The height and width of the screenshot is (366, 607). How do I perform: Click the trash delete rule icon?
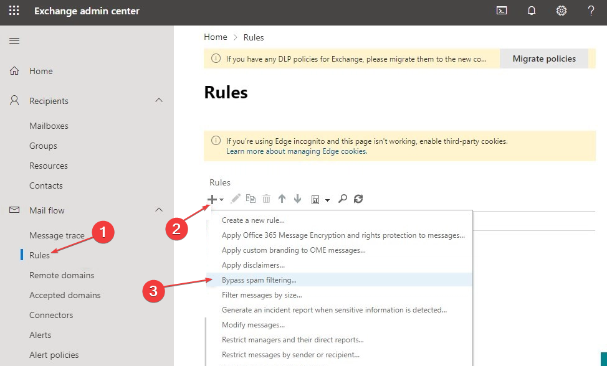(266, 199)
